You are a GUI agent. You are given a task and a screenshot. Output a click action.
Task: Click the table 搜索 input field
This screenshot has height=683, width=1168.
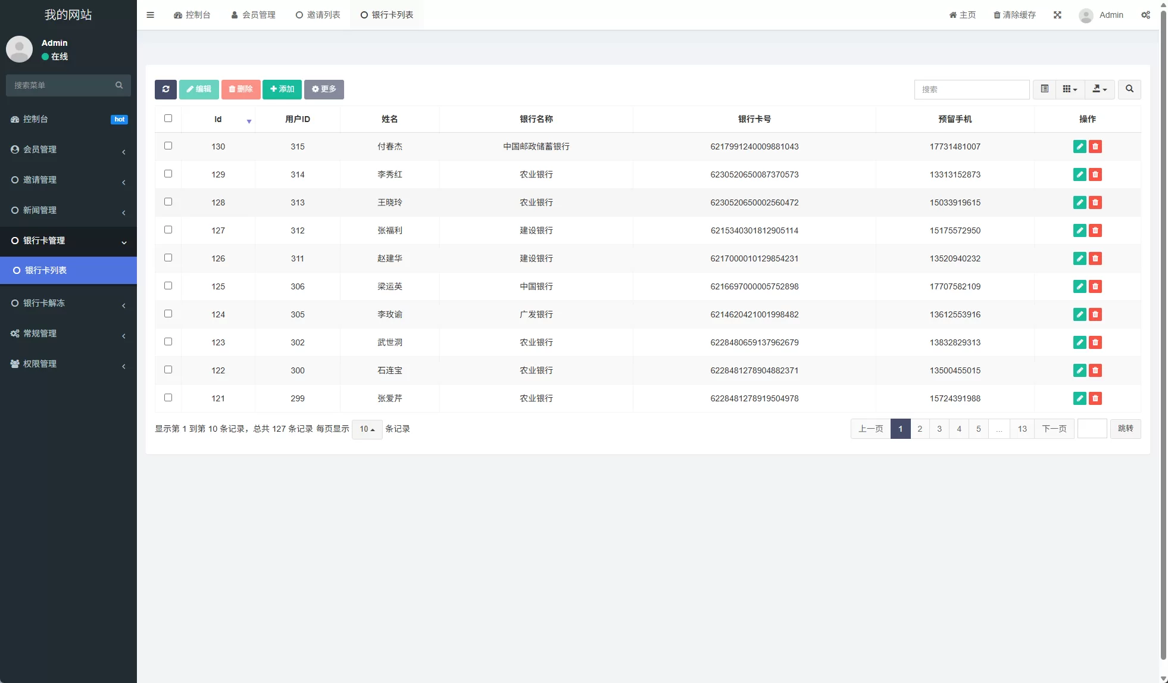coord(972,89)
